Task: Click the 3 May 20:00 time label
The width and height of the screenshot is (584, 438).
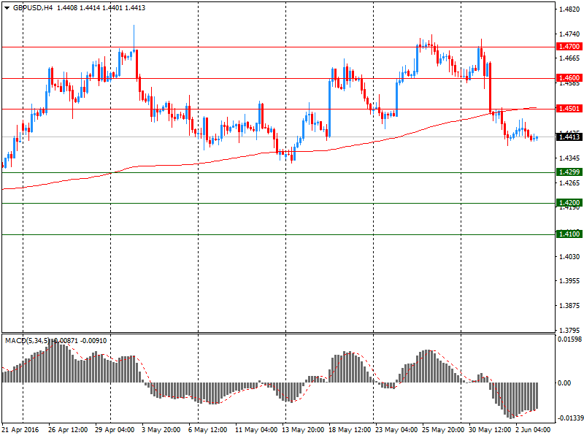Action: (161, 430)
